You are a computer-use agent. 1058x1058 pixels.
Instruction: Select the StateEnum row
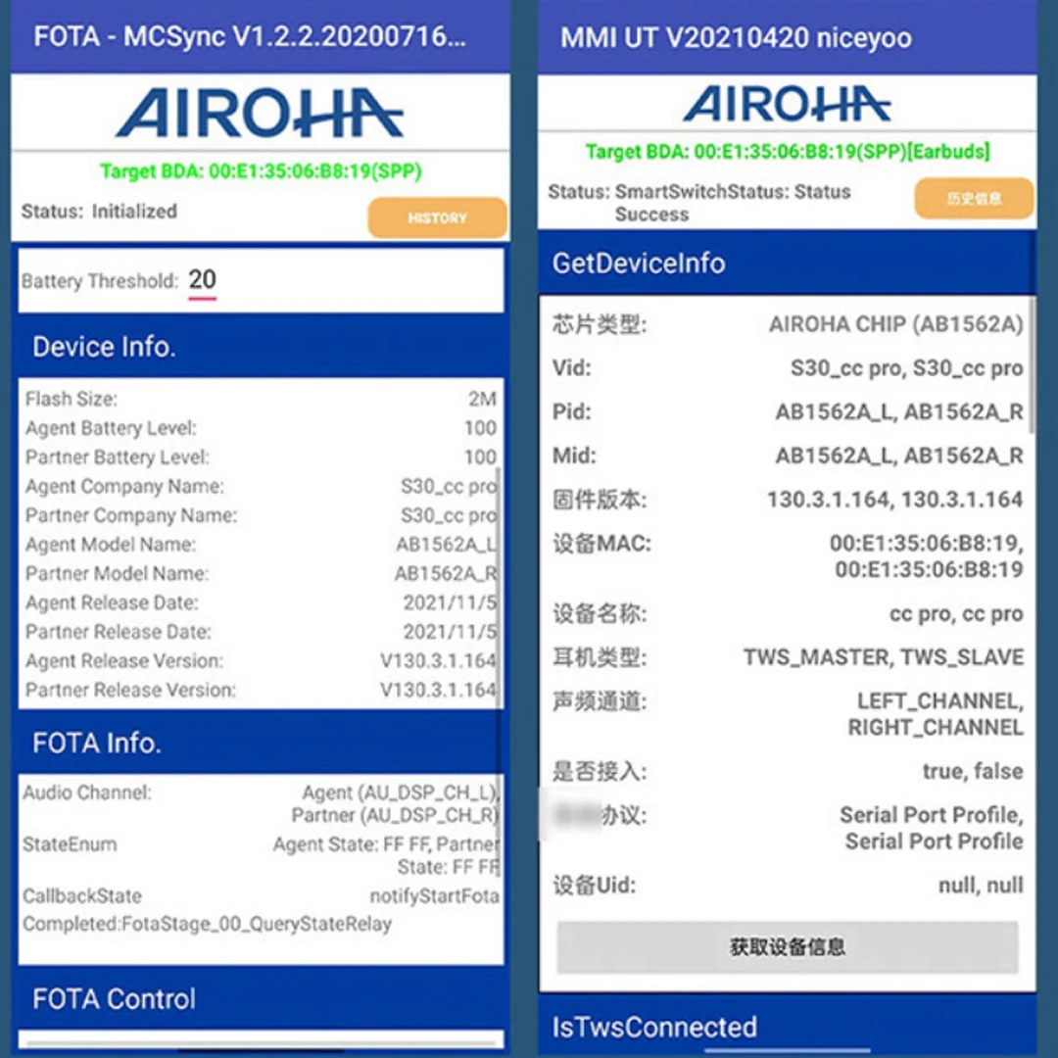tap(261, 855)
